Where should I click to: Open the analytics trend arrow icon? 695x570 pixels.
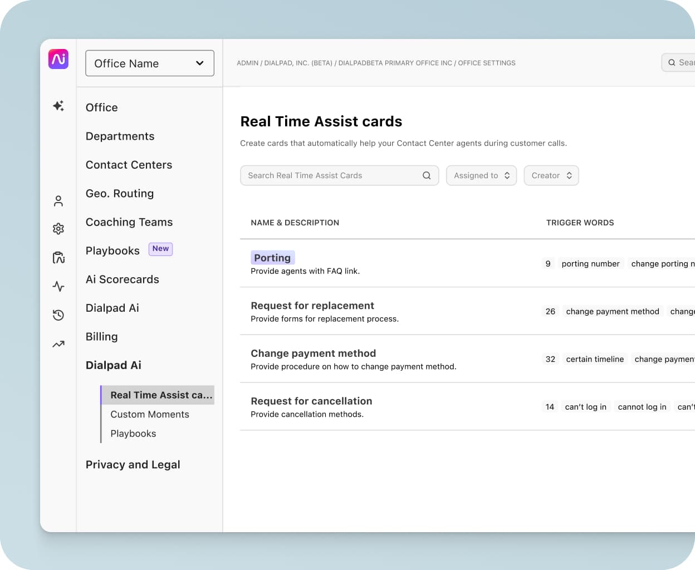[58, 344]
